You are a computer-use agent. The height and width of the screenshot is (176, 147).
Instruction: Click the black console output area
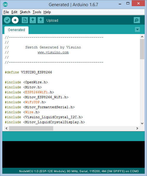(x=73, y=154)
